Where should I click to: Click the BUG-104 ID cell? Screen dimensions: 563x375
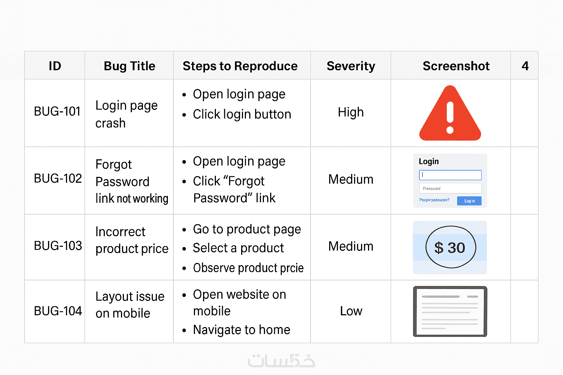[58, 311]
